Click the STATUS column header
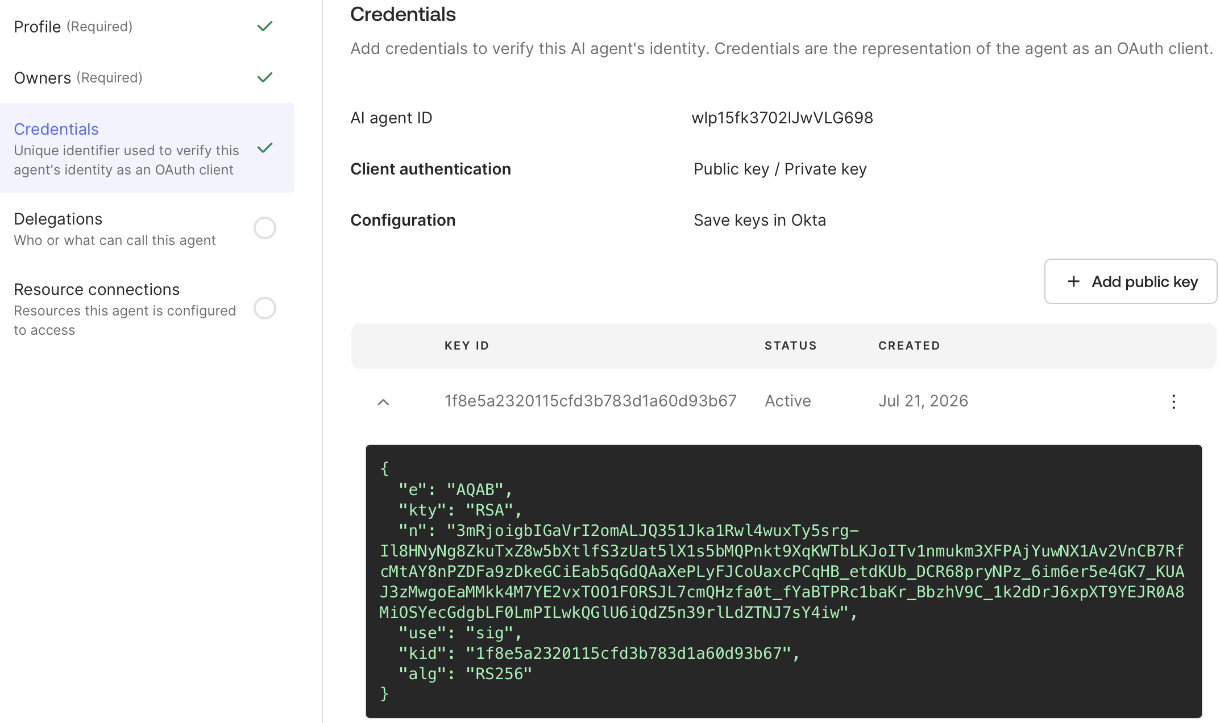This screenshot has height=723, width=1220. 790,346
